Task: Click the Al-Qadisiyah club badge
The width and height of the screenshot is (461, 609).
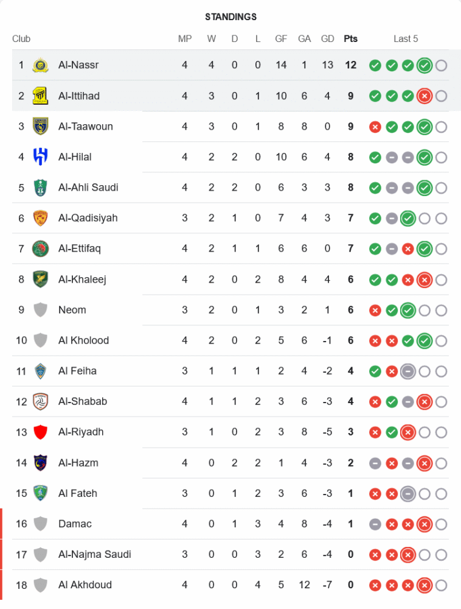Action: click(40, 218)
